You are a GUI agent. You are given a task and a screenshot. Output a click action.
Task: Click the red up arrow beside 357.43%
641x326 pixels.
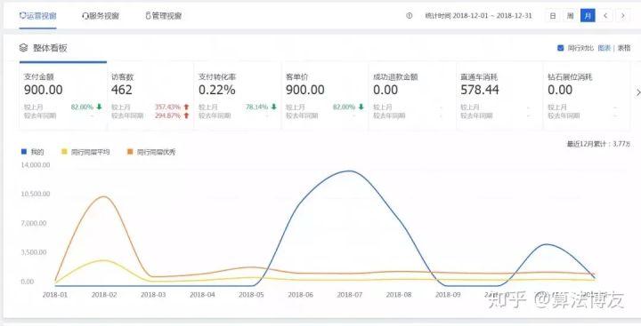pyautogui.click(x=186, y=107)
